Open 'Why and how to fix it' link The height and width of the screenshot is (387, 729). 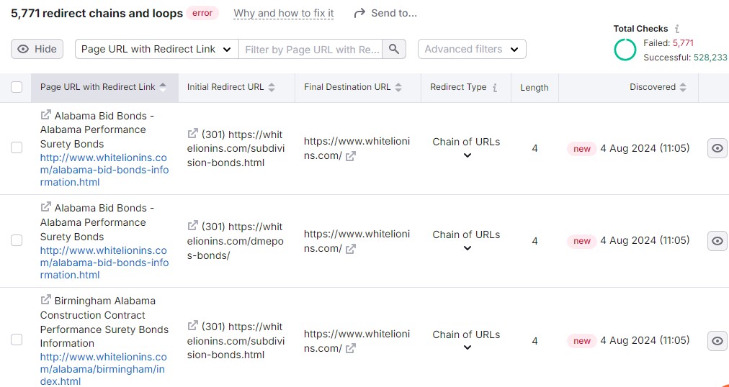pyautogui.click(x=284, y=13)
